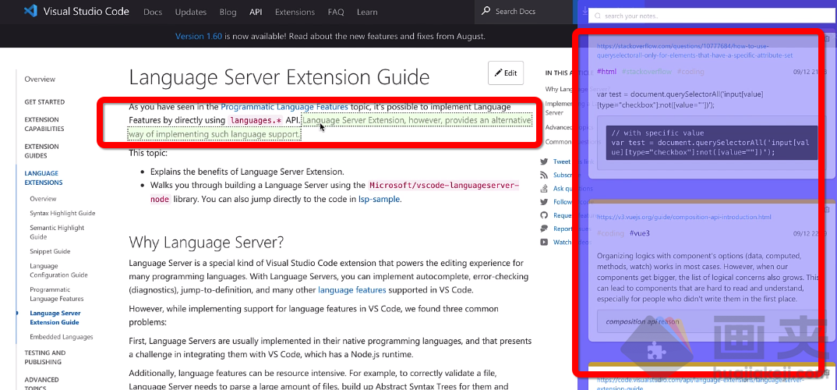Click the Ask questions Stack Overflow icon
Viewport: 837px width, 390px height.
click(x=544, y=188)
